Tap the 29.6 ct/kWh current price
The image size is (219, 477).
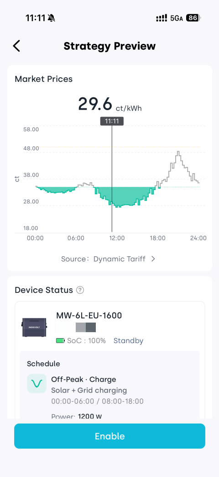(110, 104)
